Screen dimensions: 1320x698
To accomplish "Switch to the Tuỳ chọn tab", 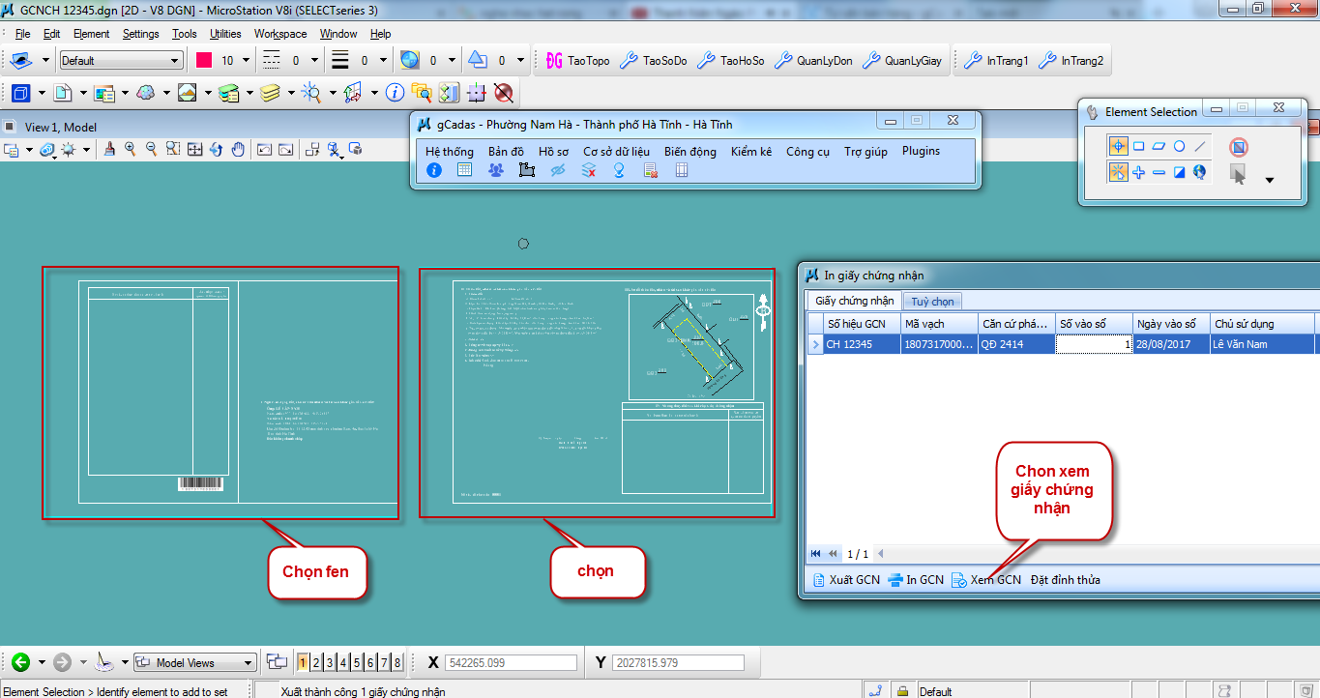I will (x=932, y=302).
